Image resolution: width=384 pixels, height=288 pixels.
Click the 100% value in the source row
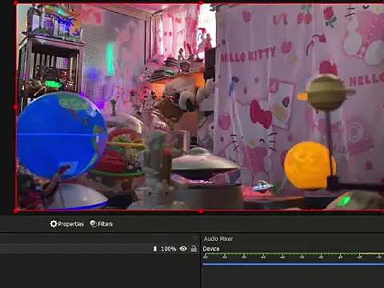(x=169, y=249)
